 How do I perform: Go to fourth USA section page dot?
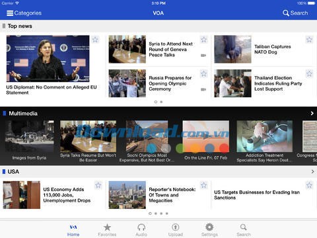pos(167,214)
